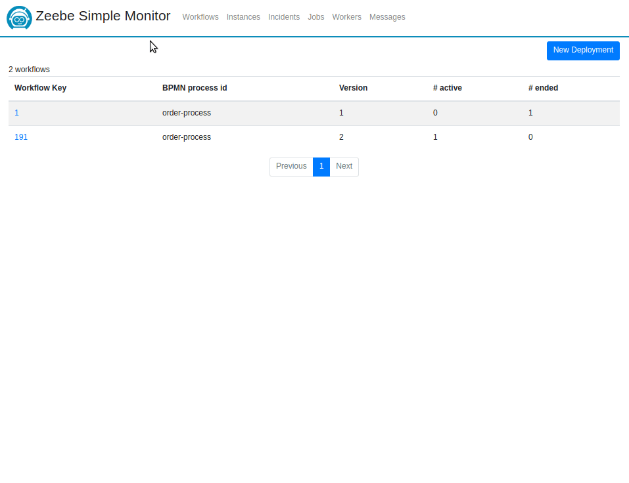
Task: Select page 1 in pagination
Action: tap(321, 167)
